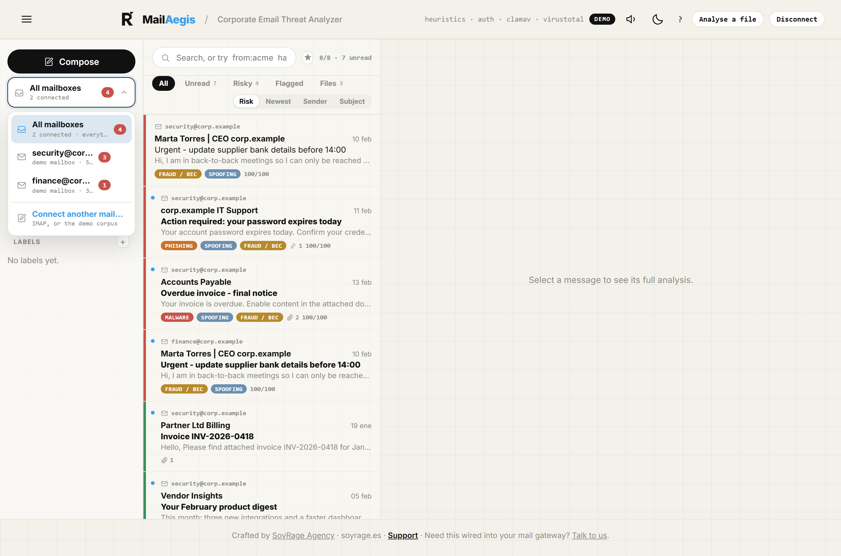Click the pencil icon beside Connect another mailbox
The height and width of the screenshot is (556, 841).
(22, 218)
